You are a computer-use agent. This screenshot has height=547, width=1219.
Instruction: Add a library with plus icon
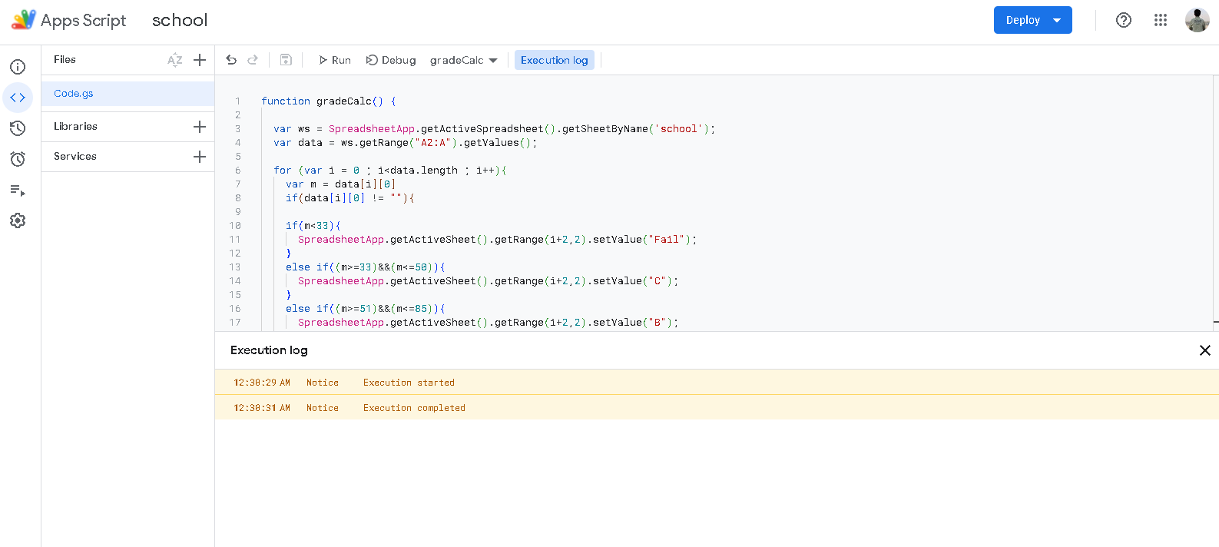pos(200,127)
